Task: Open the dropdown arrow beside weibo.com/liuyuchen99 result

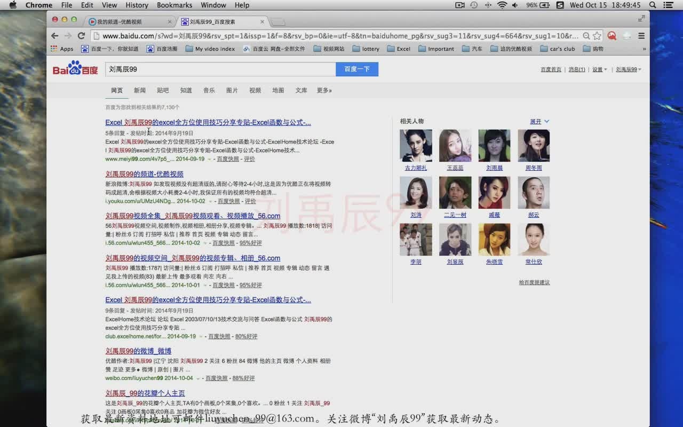Action: click(198, 378)
